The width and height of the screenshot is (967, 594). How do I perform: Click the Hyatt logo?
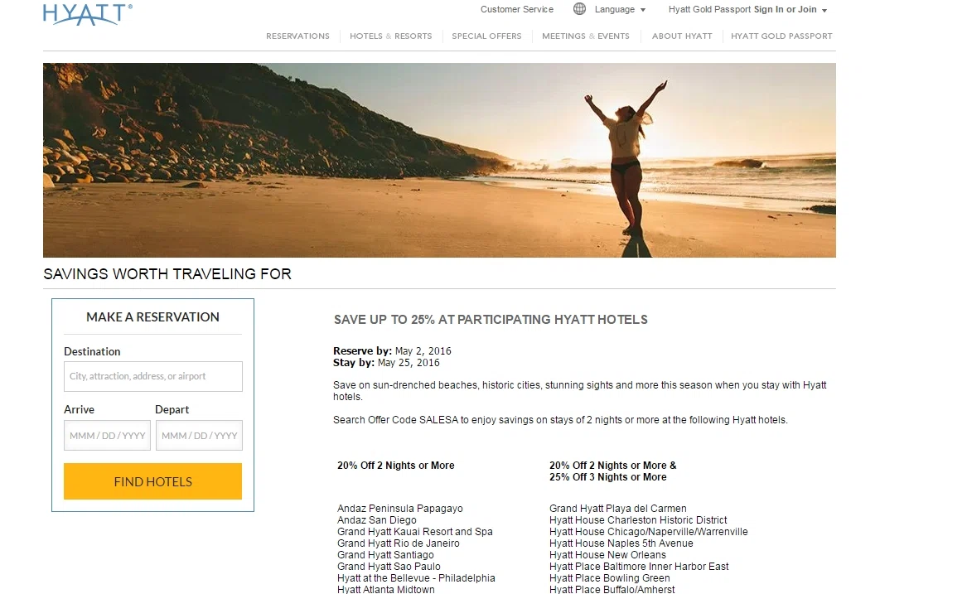point(88,14)
